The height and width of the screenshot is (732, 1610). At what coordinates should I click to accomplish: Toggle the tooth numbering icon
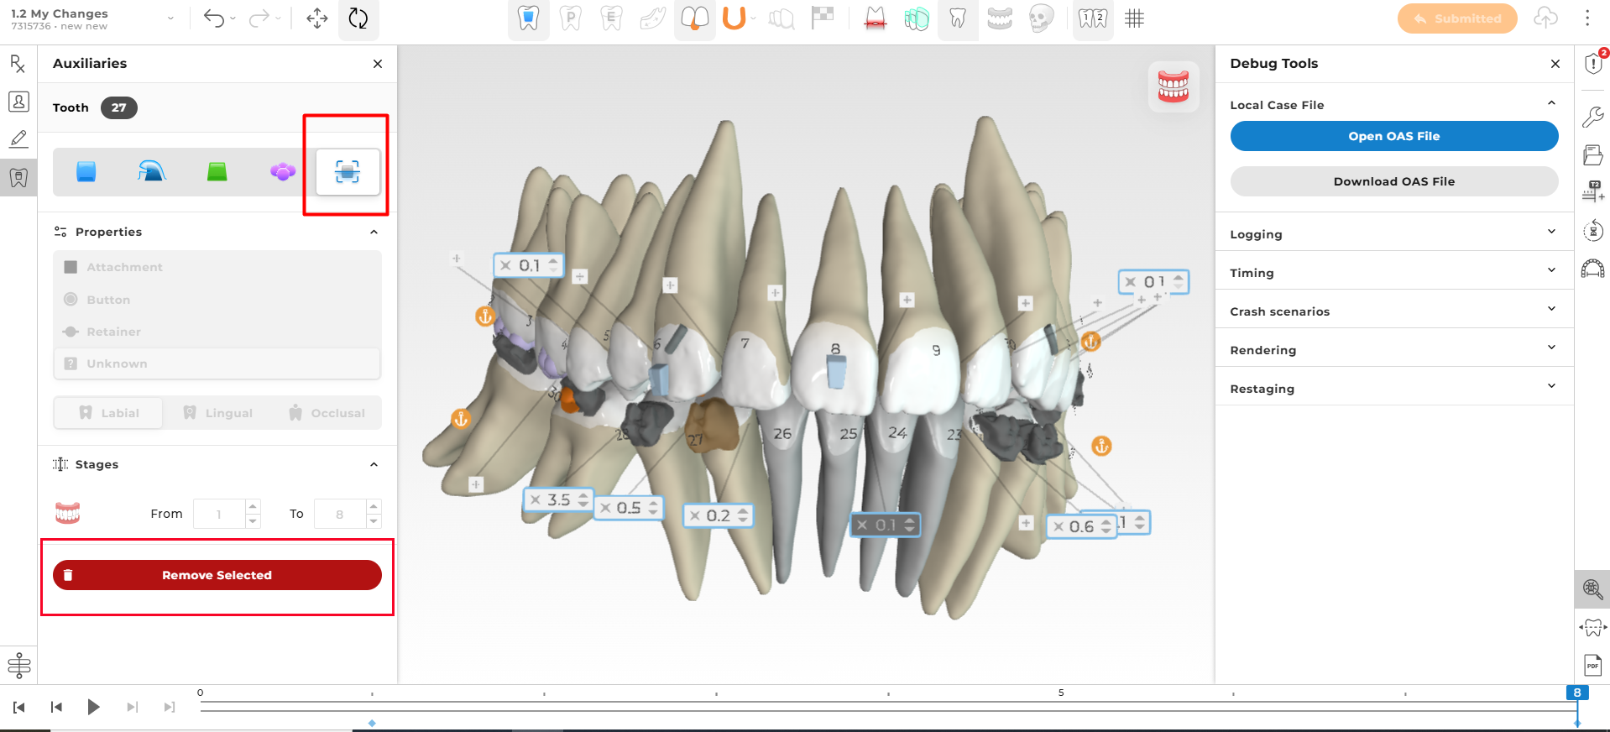1092,18
